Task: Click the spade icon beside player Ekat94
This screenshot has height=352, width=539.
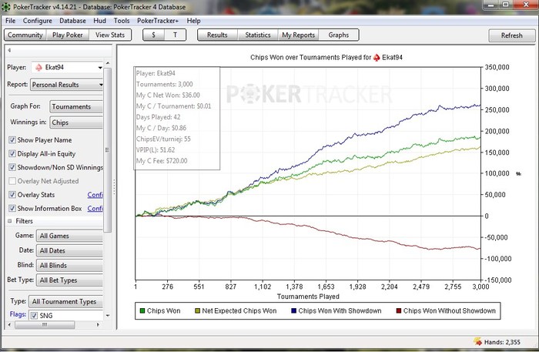Action: tap(37, 68)
